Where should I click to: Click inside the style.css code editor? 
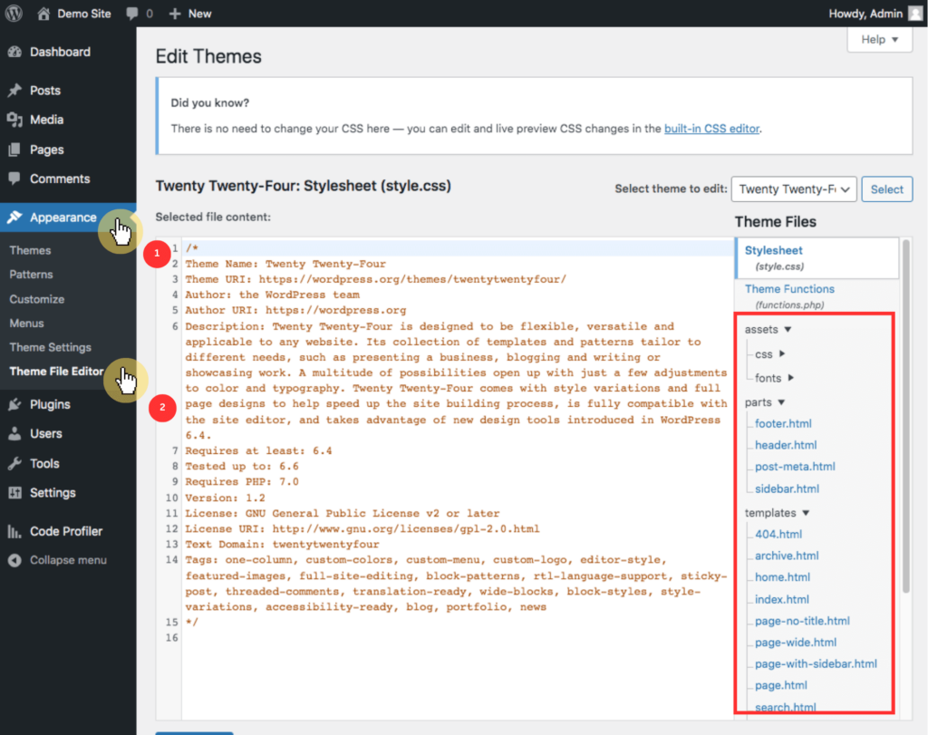456,479
